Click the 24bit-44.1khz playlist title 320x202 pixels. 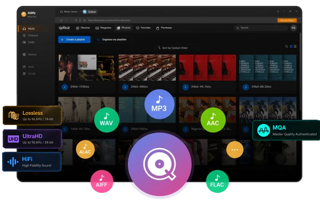coord(201,87)
